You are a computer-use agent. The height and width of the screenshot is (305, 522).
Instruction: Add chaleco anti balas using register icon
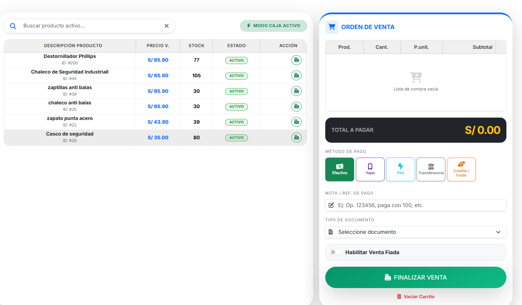[x=296, y=106]
